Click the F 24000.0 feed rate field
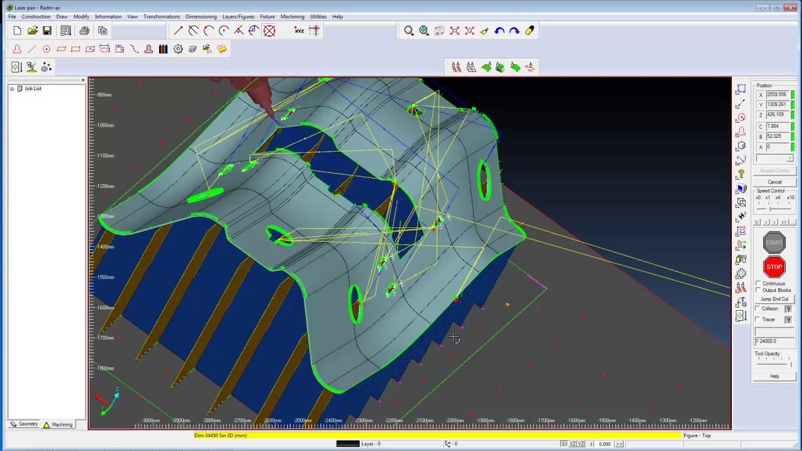Viewport: 802px width, 451px height. (x=774, y=341)
